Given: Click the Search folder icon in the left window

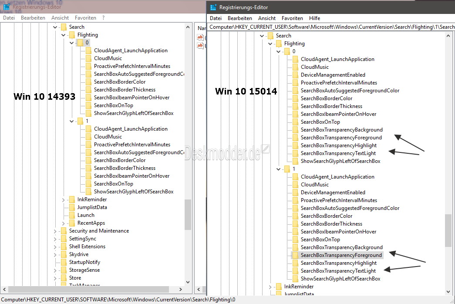Looking at the screenshot, I should (x=64, y=27).
